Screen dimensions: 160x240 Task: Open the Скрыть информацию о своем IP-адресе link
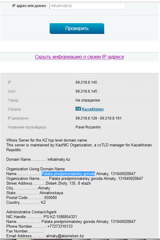79,57
